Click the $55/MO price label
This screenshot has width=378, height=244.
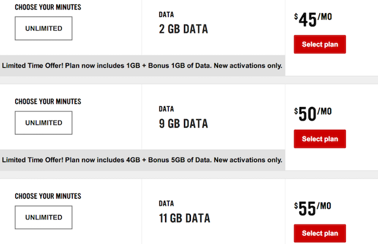click(x=312, y=209)
